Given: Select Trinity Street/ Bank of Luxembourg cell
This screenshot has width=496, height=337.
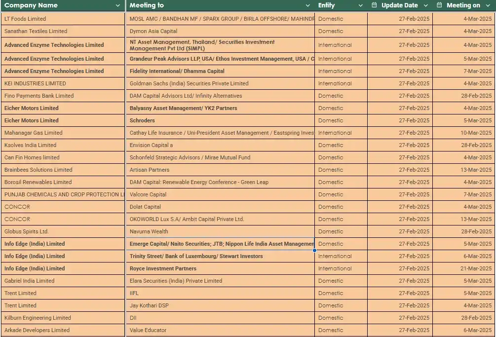Looking at the screenshot, I should tap(220, 256).
